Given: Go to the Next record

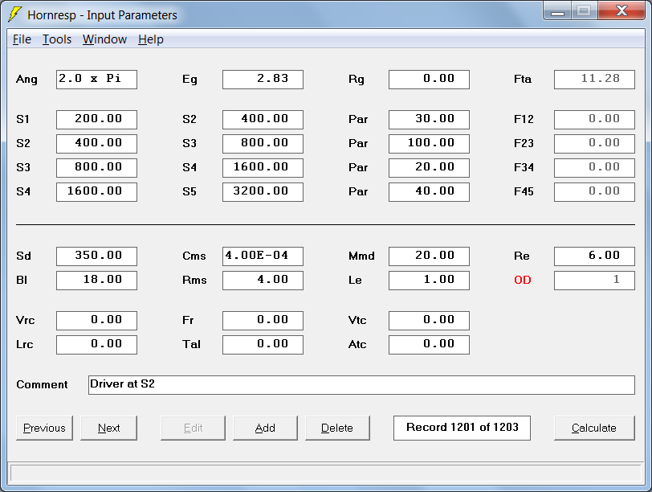Looking at the screenshot, I should pos(108,428).
